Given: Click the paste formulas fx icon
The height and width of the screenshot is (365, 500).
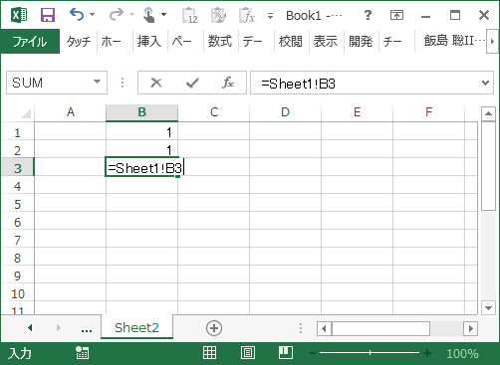Looking at the screenshot, I should (x=247, y=15).
